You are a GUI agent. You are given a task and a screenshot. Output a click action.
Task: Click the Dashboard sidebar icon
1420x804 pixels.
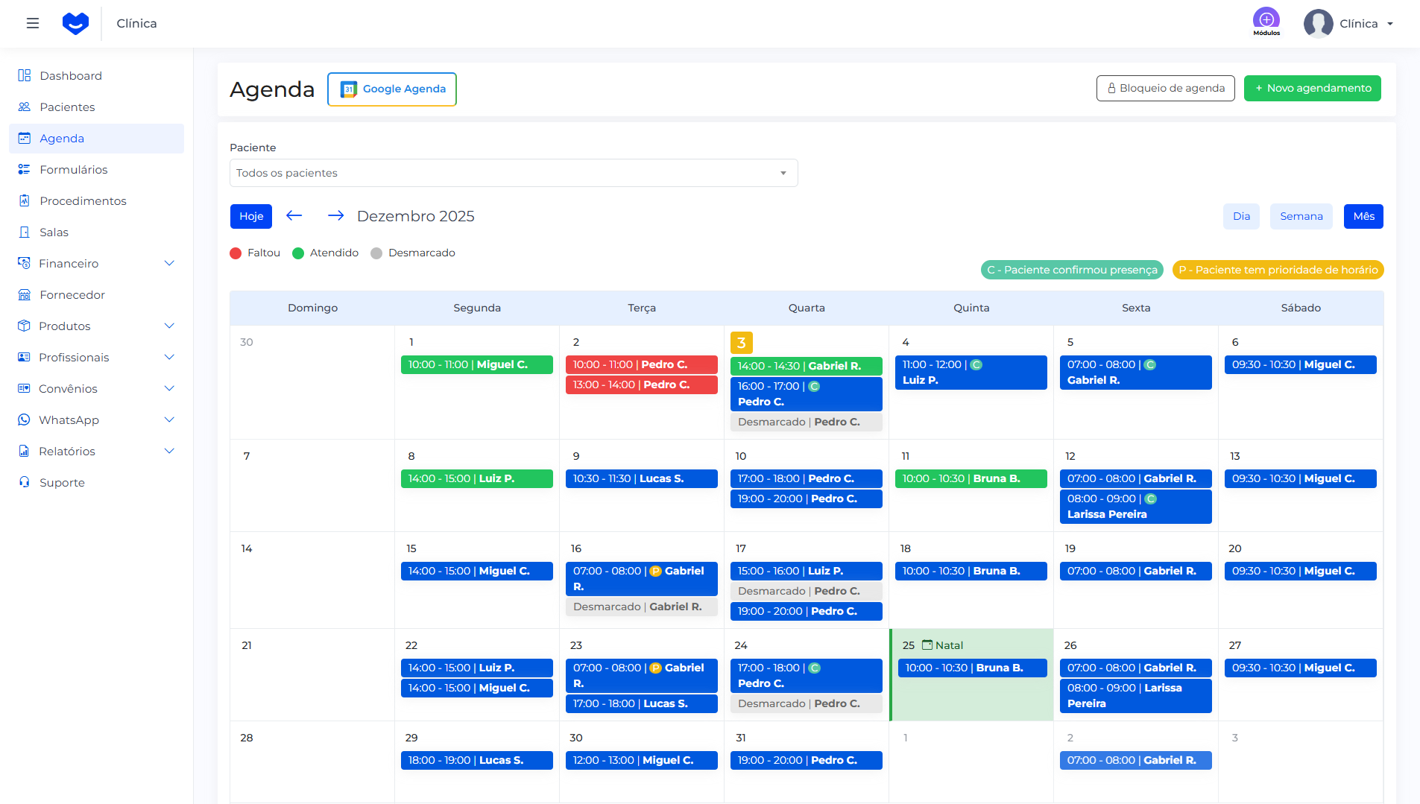point(25,76)
